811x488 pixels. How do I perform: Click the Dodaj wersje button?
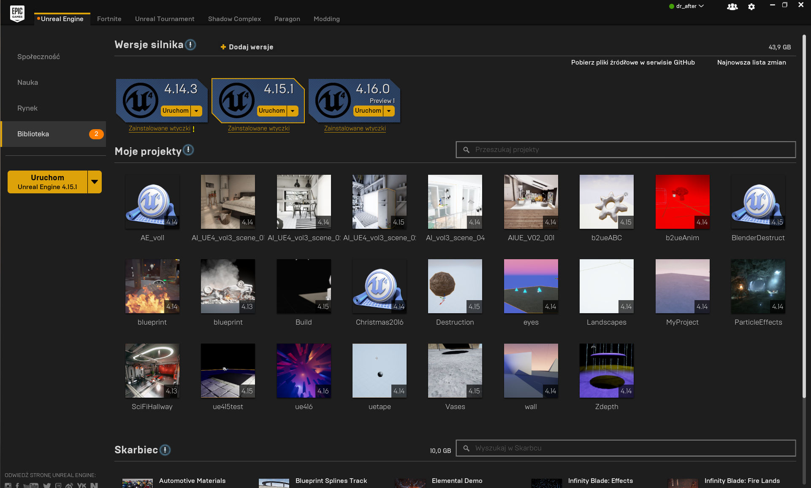(x=247, y=47)
